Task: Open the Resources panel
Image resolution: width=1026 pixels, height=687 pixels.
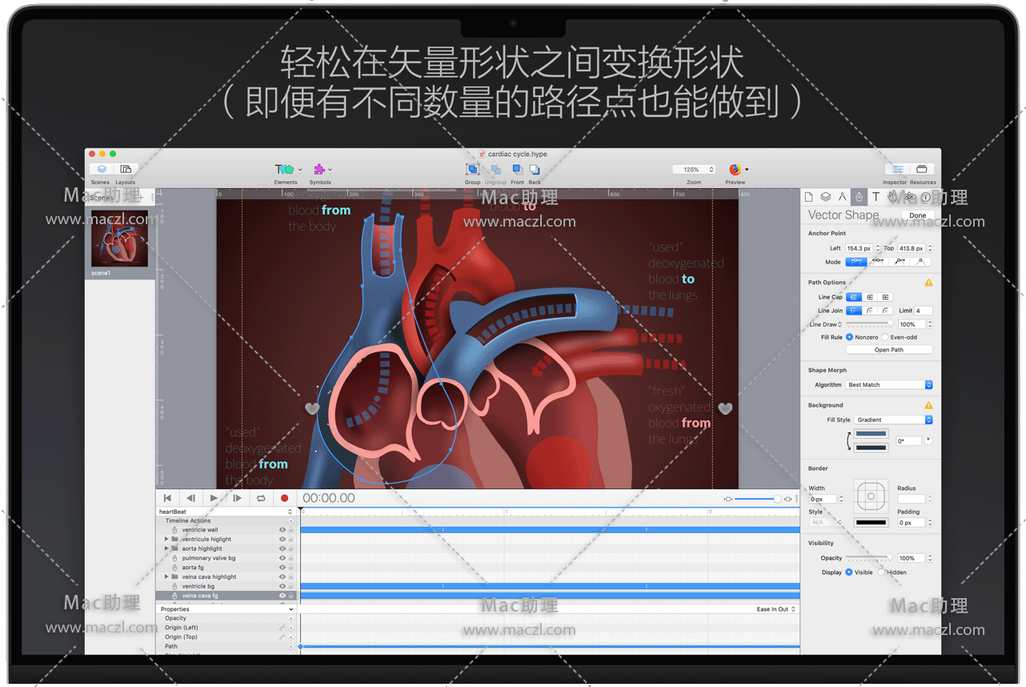Action: click(921, 170)
